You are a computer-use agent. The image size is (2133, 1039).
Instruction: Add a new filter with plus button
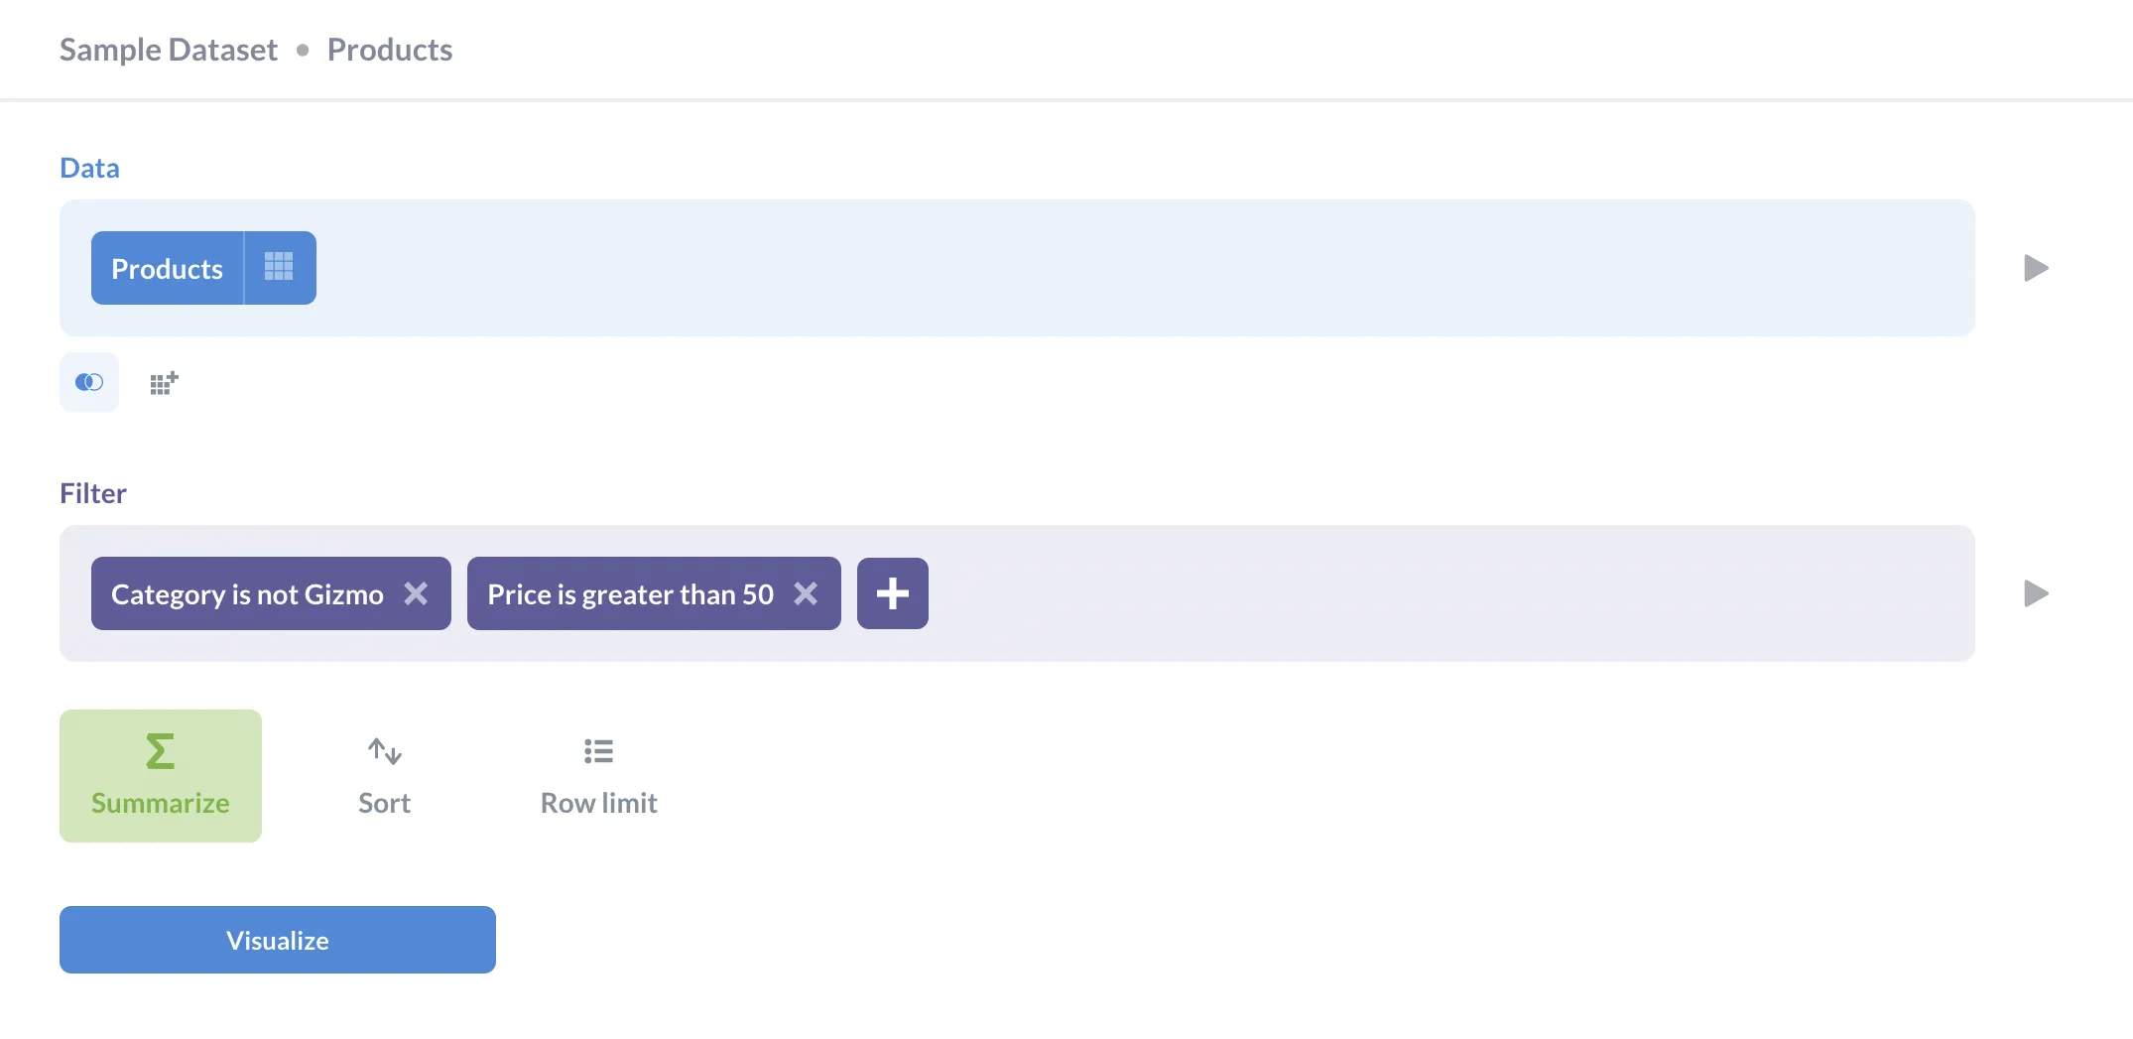[x=892, y=593]
